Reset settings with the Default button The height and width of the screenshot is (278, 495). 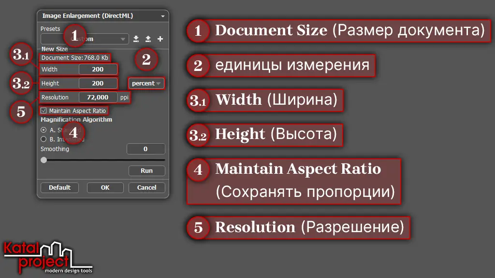[59, 187]
